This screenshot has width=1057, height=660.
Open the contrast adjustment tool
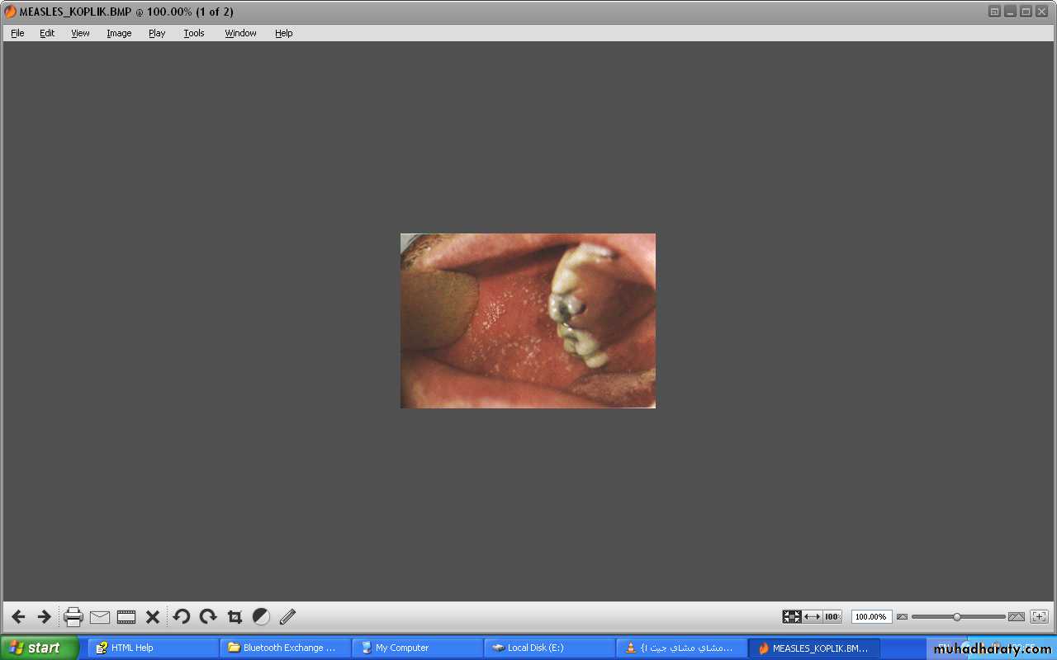(261, 616)
